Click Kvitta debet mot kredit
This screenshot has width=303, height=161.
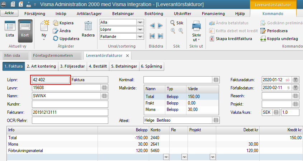coord(233,31)
